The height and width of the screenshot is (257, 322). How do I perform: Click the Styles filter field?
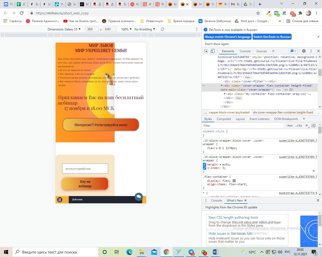(x=243, y=125)
